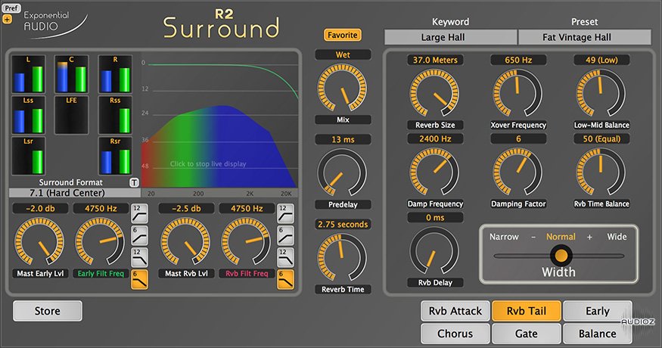Click the 2.75 seconds reverb time field
Viewport: 662px width, 348px height.
[343, 224]
